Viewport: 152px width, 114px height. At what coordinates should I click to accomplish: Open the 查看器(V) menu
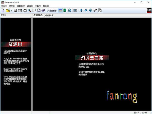tap(21, 6)
